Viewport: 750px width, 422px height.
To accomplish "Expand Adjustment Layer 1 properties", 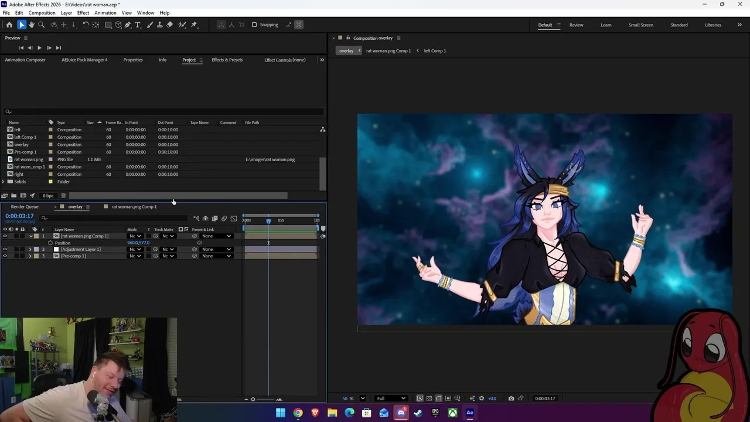I will pyautogui.click(x=30, y=250).
